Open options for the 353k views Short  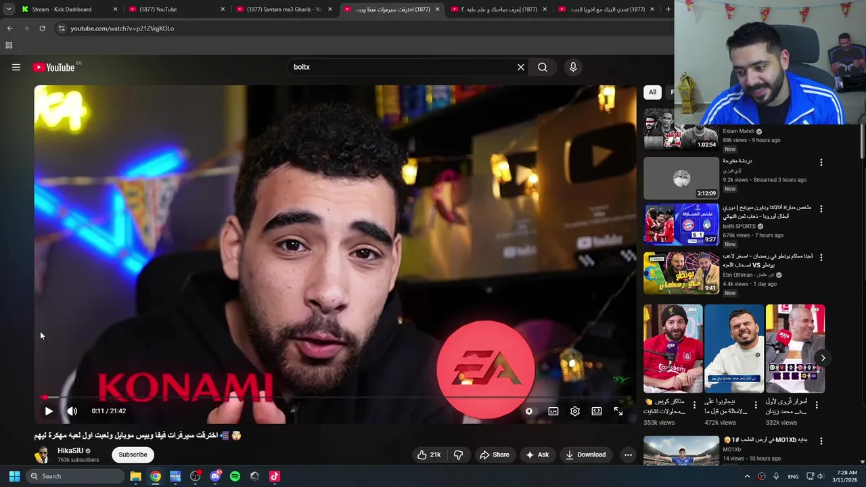[694, 405]
